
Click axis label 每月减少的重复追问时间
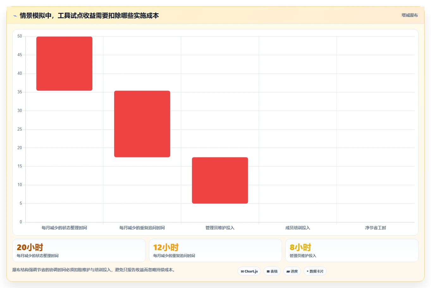pyautogui.click(x=142, y=228)
